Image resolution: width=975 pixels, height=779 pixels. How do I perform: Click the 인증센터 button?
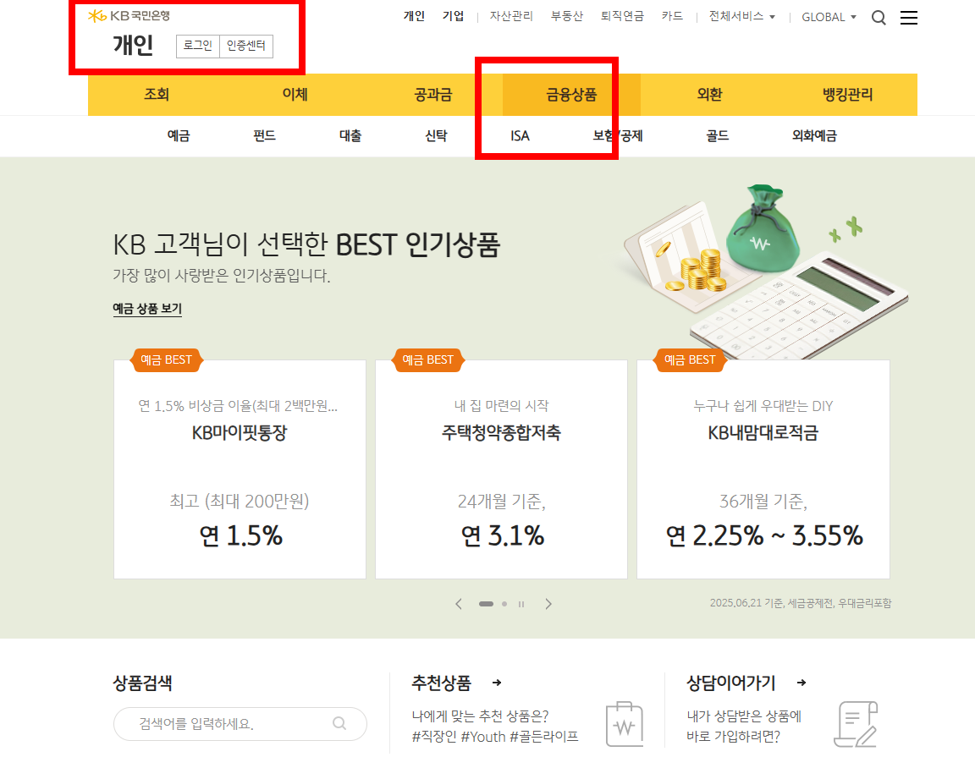[x=246, y=46]
